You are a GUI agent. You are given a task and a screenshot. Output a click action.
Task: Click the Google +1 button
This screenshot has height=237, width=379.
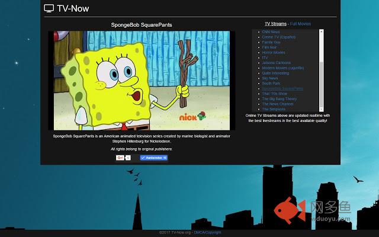click(120, 158)
